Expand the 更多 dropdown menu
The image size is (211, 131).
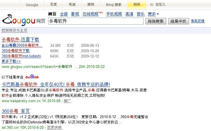(x=153, y=14)
